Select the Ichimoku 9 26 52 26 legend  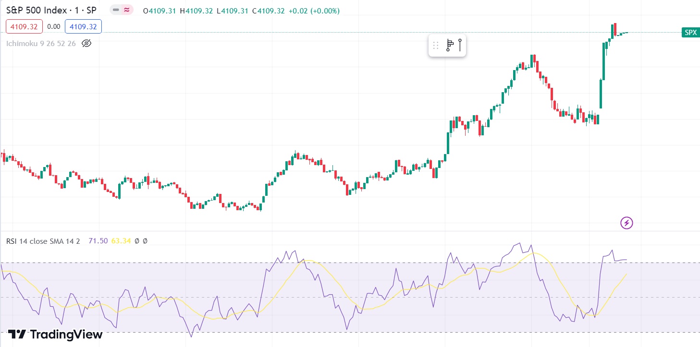pos(41,43)
